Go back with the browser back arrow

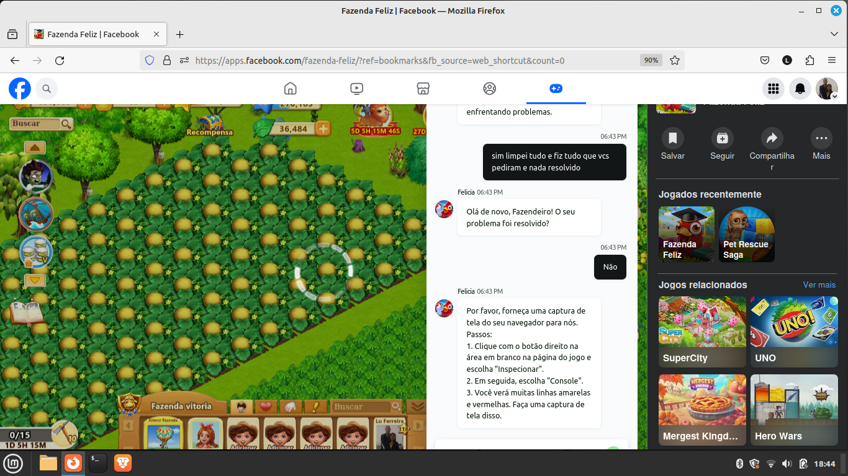click(x=15, y=60)
